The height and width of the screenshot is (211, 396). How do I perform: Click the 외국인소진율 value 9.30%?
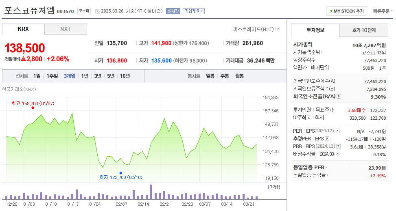378,97
